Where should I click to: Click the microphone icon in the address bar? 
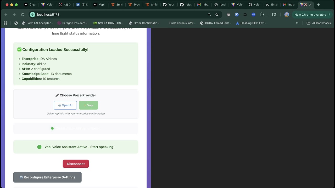[32, 15]
